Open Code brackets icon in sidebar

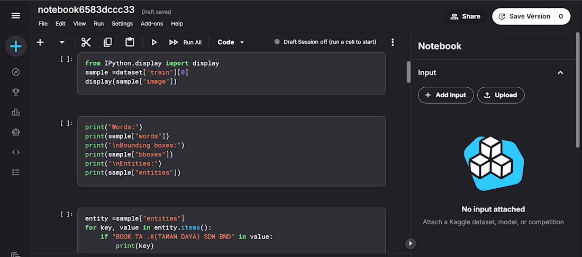click(x=15, y=152)
